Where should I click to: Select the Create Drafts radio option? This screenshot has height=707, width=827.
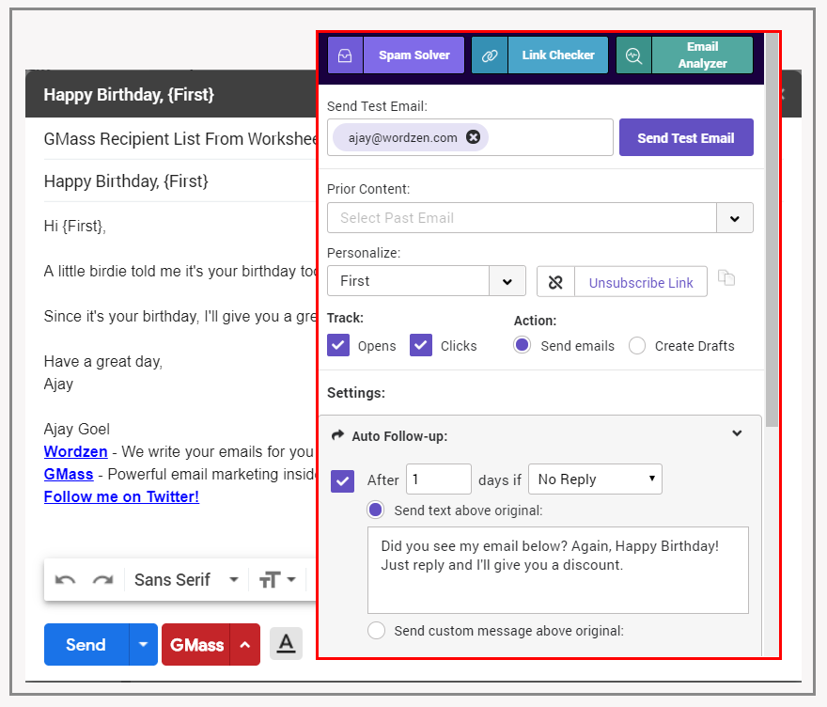point(637,346)
